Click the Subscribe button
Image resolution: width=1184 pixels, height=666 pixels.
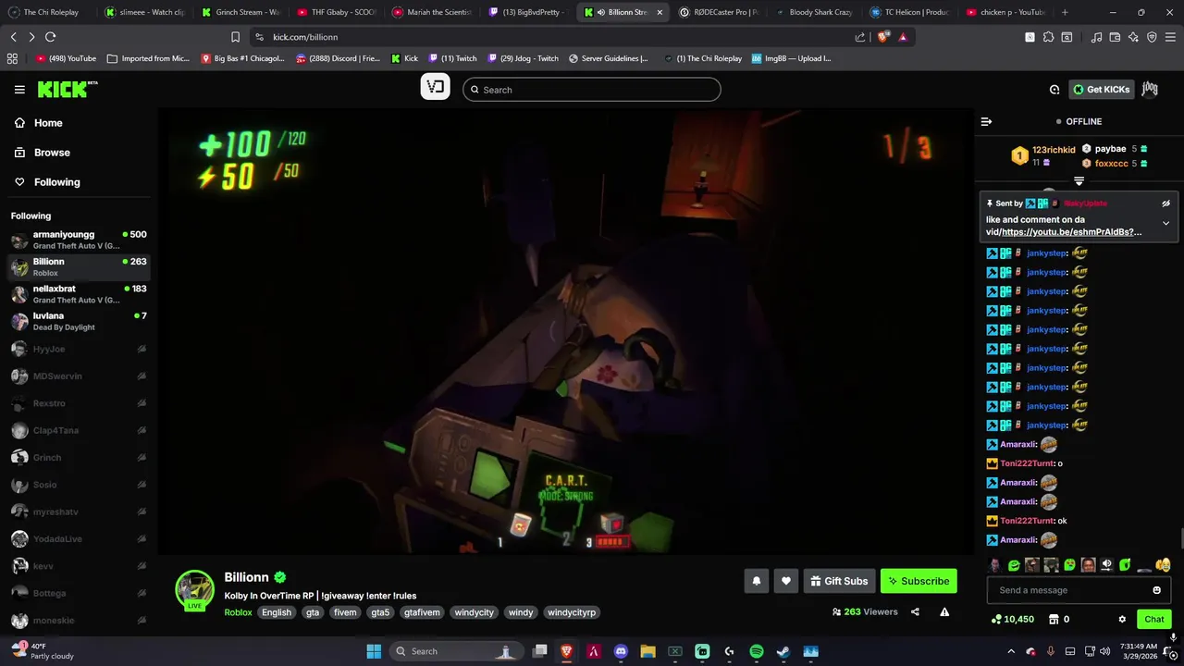pos(919,581)
